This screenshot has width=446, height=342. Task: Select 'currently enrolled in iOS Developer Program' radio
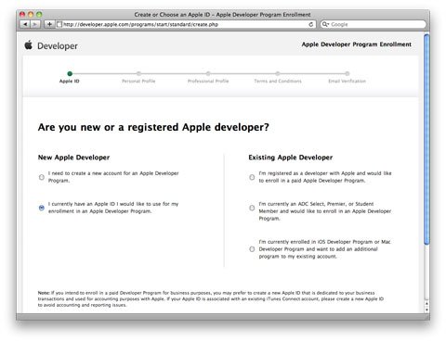click(x=252, y=249)
